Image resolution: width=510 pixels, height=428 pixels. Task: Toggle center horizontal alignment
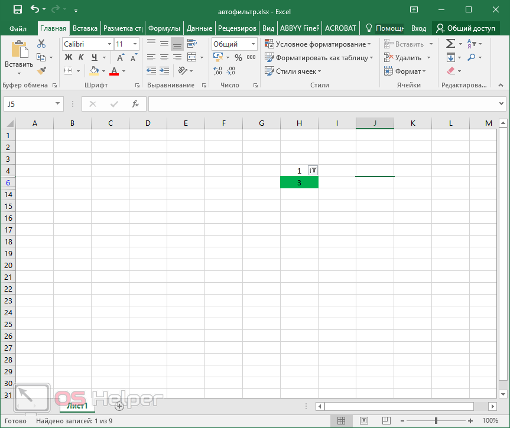[164, 57]
